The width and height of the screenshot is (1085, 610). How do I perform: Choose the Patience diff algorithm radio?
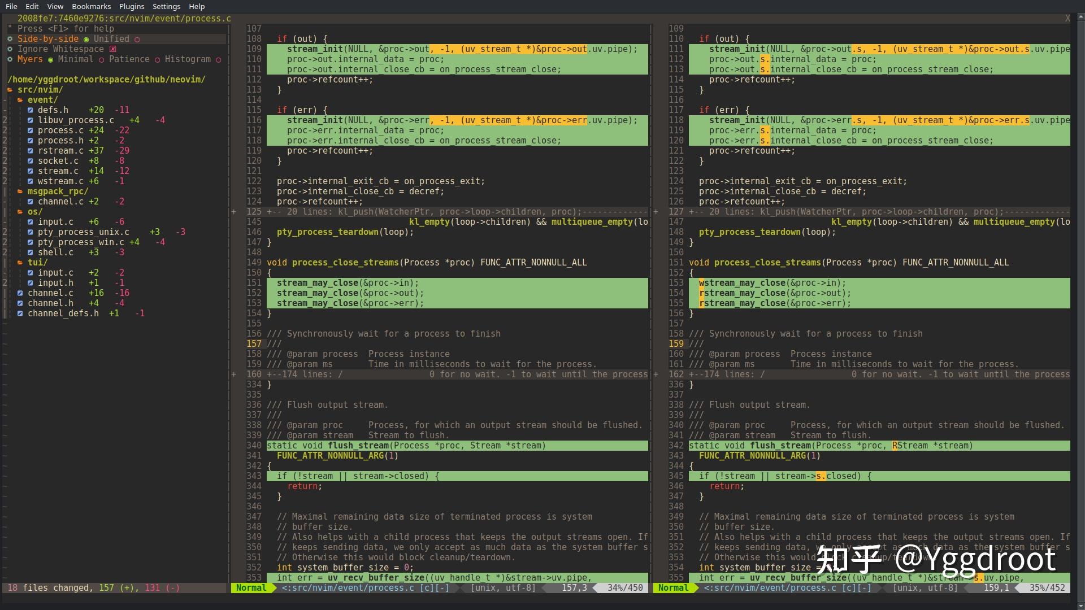pos(157,59)
